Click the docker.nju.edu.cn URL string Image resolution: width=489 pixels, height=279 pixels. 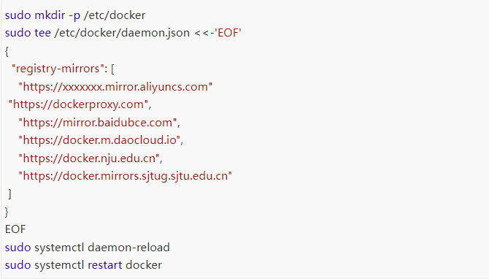point(89,158)
